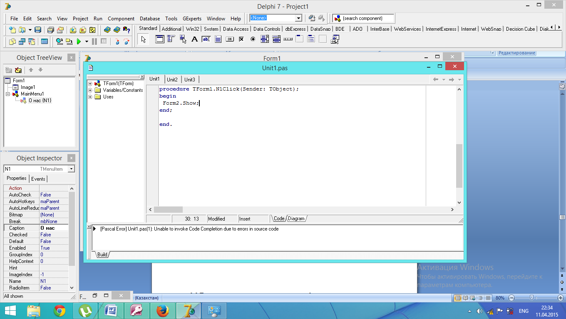
Task: Open Google Chrome from the taskbar
Action: coord(60,310)
